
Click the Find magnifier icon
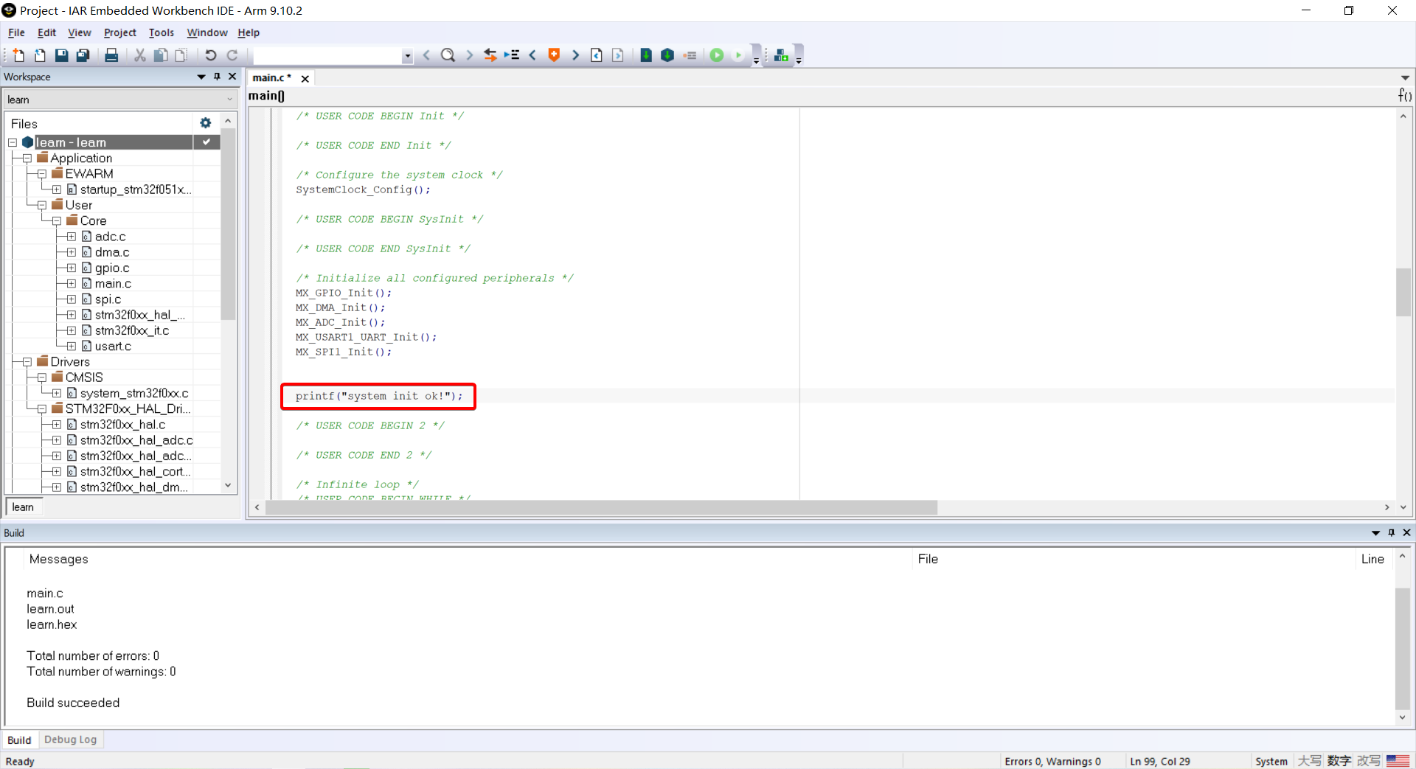point(448,55)
